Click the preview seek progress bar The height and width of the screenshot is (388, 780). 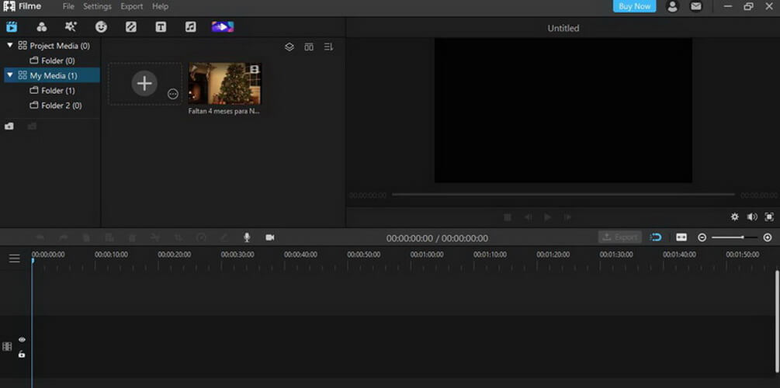point(563,195)
